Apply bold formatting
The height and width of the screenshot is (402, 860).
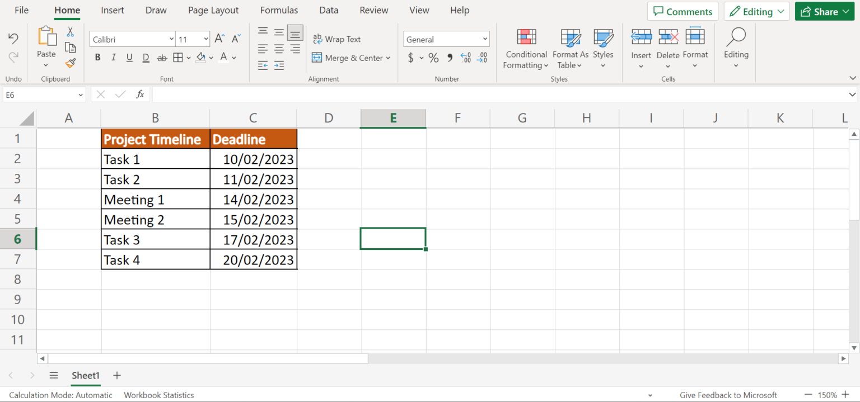(97, 57)
